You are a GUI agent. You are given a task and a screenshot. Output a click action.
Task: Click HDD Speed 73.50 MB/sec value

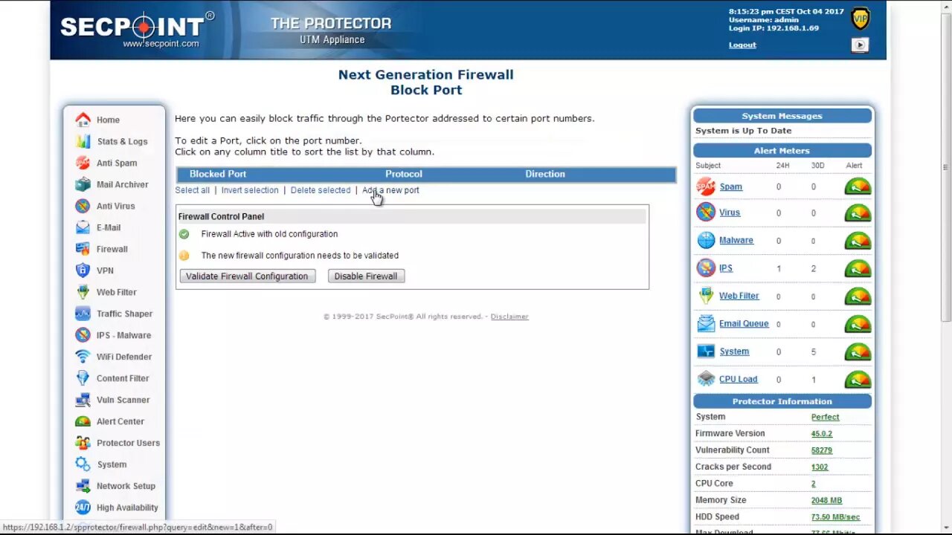click(x=835, y=517)
